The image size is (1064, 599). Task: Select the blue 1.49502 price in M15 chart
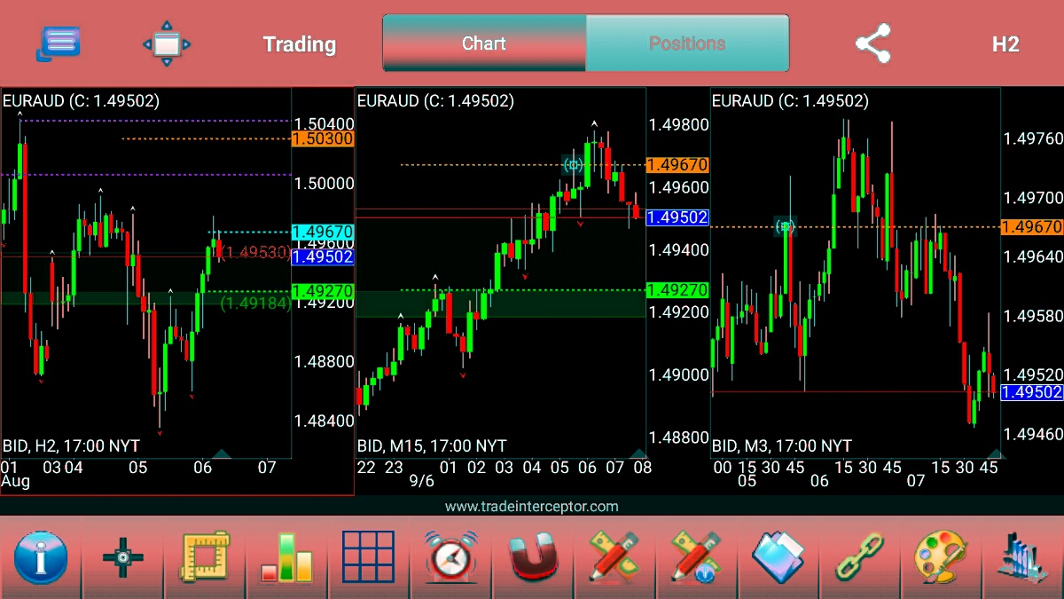pos(677,217)
